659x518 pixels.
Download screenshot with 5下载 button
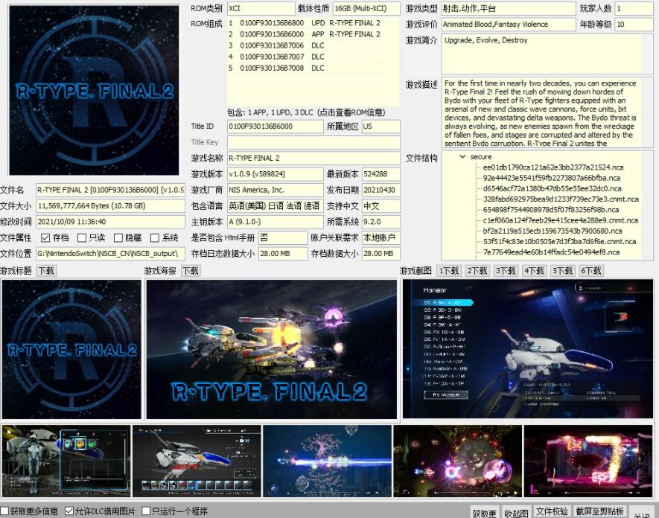(x=562, y=271)
